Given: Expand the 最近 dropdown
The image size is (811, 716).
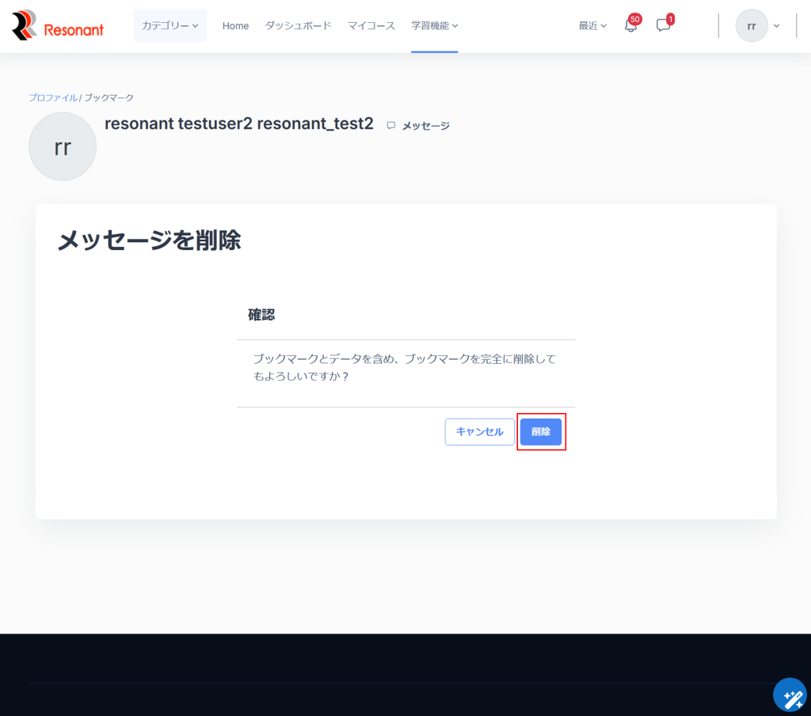Looking at the screenshot, I should pyautogui.click(x=592, y=26).
